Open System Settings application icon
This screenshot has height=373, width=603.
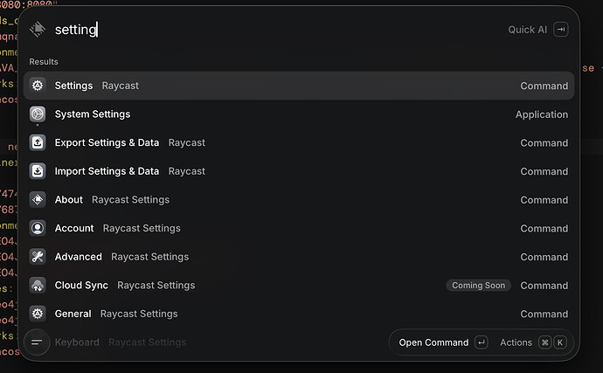[38, 114]
